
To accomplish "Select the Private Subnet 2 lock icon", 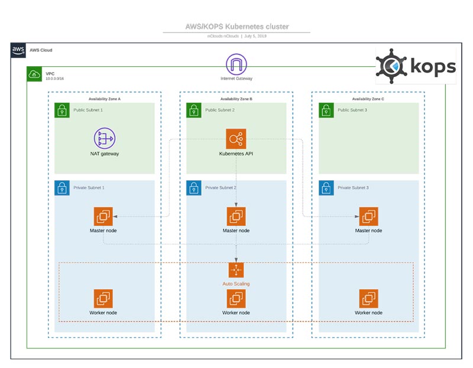I will coord(194,188).
